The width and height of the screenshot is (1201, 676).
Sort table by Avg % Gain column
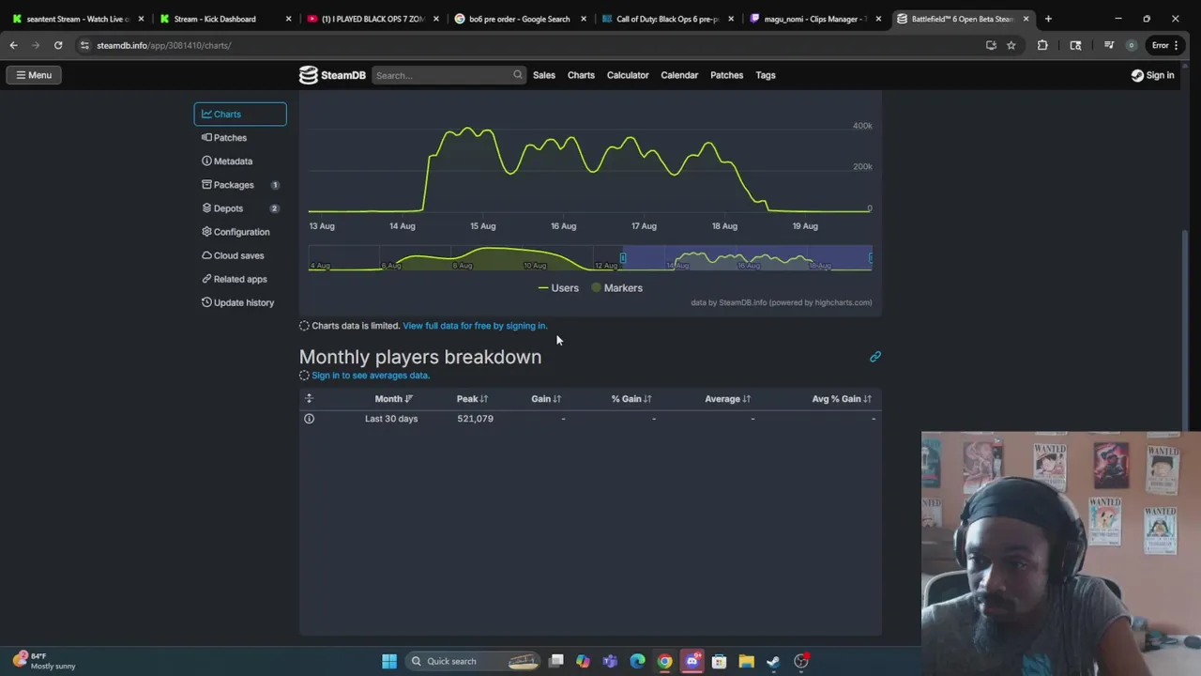[x=842, y=399]
